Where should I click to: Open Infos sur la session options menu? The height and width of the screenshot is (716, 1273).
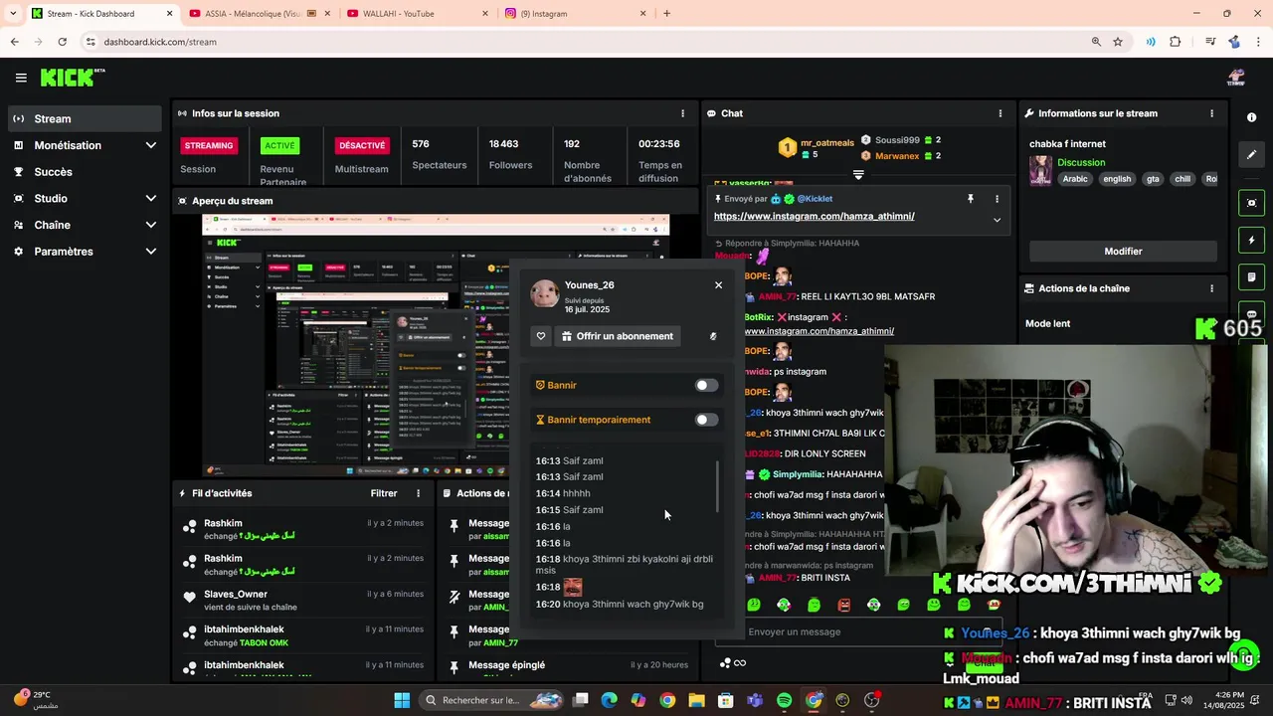pos(682,113)
